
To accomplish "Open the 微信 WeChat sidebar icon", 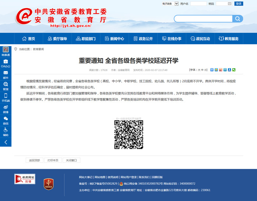I will tap(6, 121).
